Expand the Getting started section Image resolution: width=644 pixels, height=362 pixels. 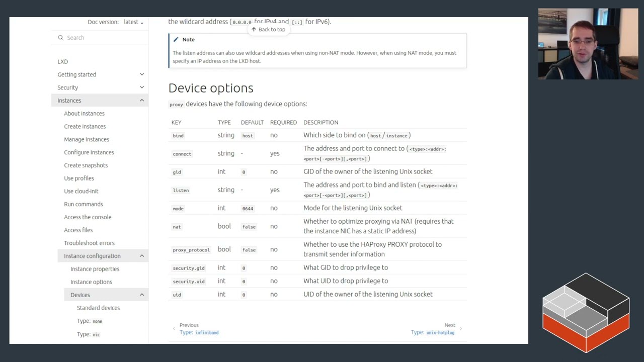142,74
